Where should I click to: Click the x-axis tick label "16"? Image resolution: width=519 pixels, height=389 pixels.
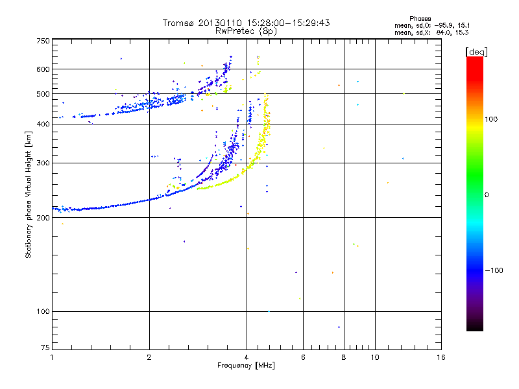coord(441,357)
